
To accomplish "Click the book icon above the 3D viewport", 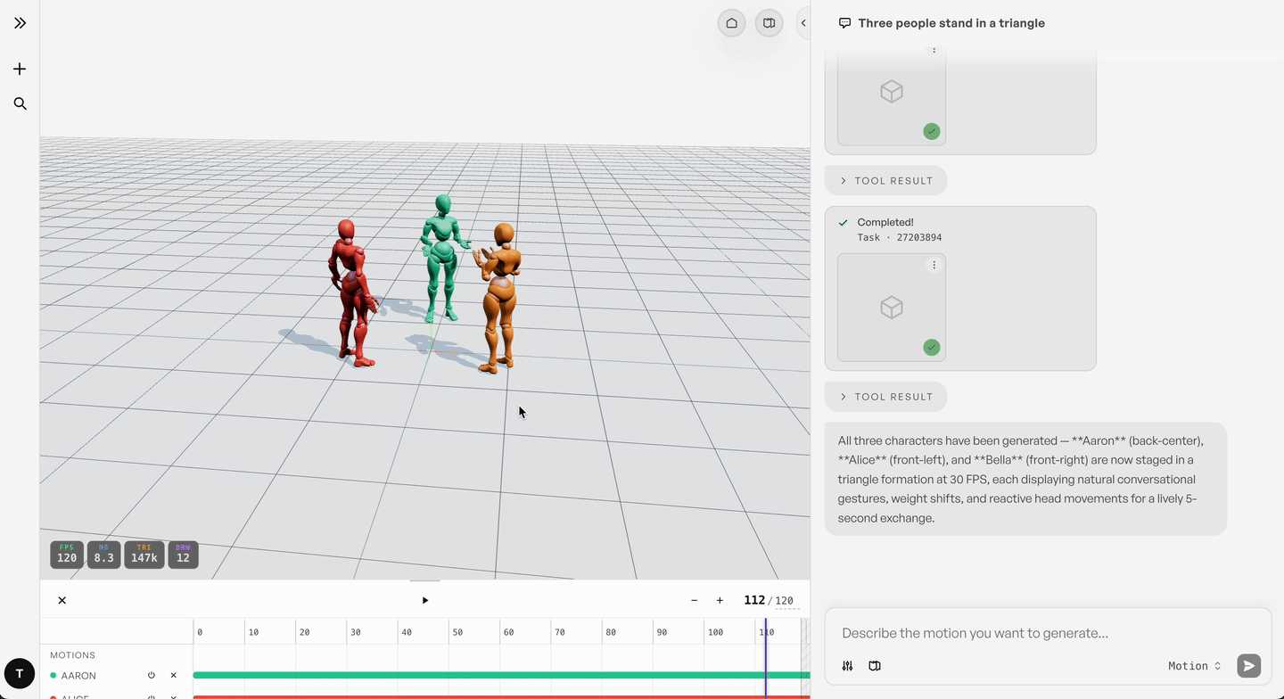I will (x=770, y=23).
